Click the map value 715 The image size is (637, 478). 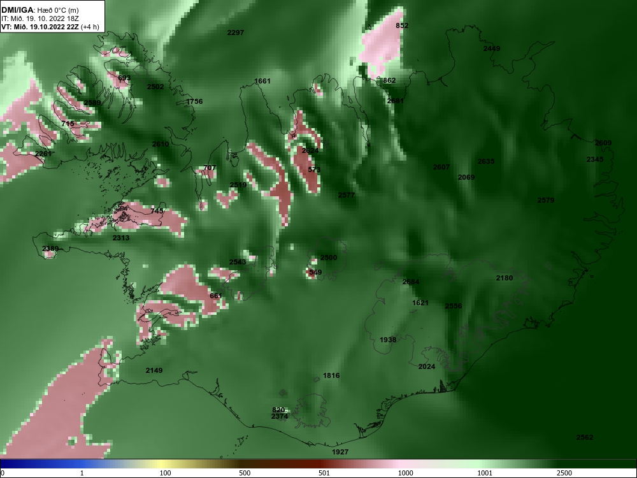[x=68, y=124]
